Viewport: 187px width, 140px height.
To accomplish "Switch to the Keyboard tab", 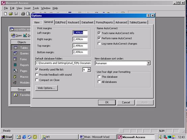I will pyautogui.click(x=73, y=22).
